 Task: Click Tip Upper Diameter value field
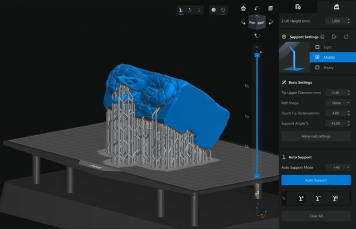tap(335, 93)
